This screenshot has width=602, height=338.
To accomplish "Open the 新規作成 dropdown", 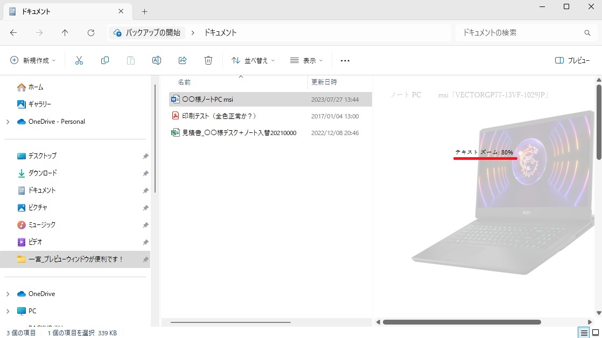I will pos(33,60).
